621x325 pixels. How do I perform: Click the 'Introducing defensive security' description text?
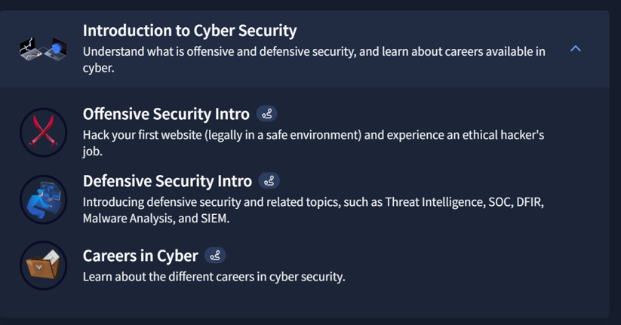(x=313, y=210)
